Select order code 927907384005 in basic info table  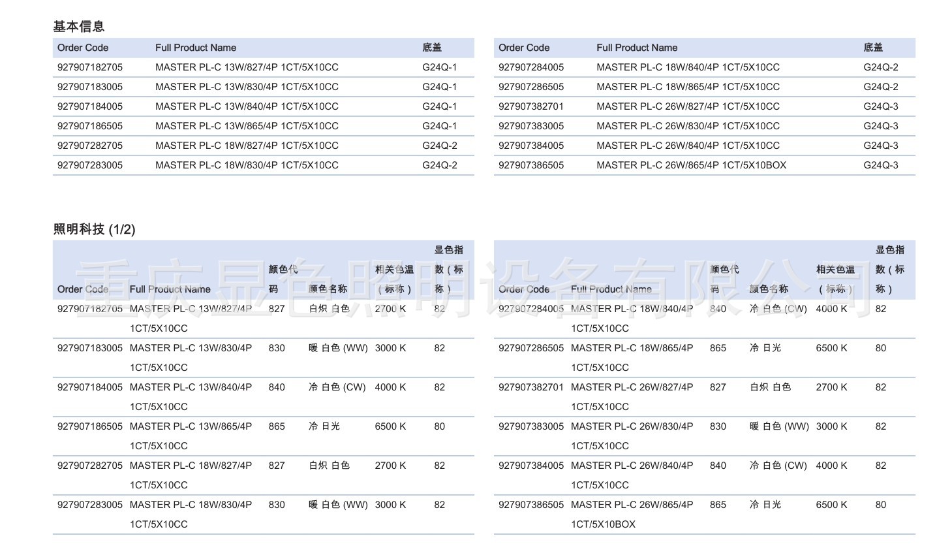(x=531, y=146)
